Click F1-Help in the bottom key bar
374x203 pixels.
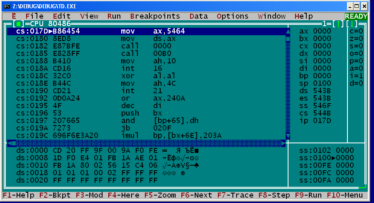click(18, 196)
